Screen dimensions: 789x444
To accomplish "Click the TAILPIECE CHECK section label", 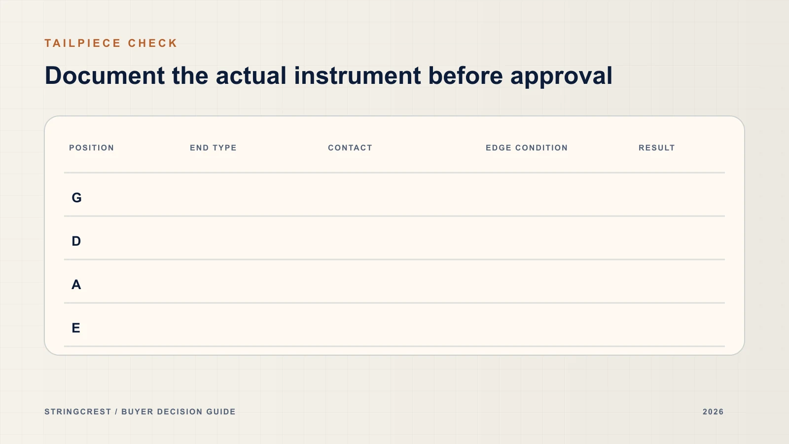I will pyautogui.click(x=111, y=43).
